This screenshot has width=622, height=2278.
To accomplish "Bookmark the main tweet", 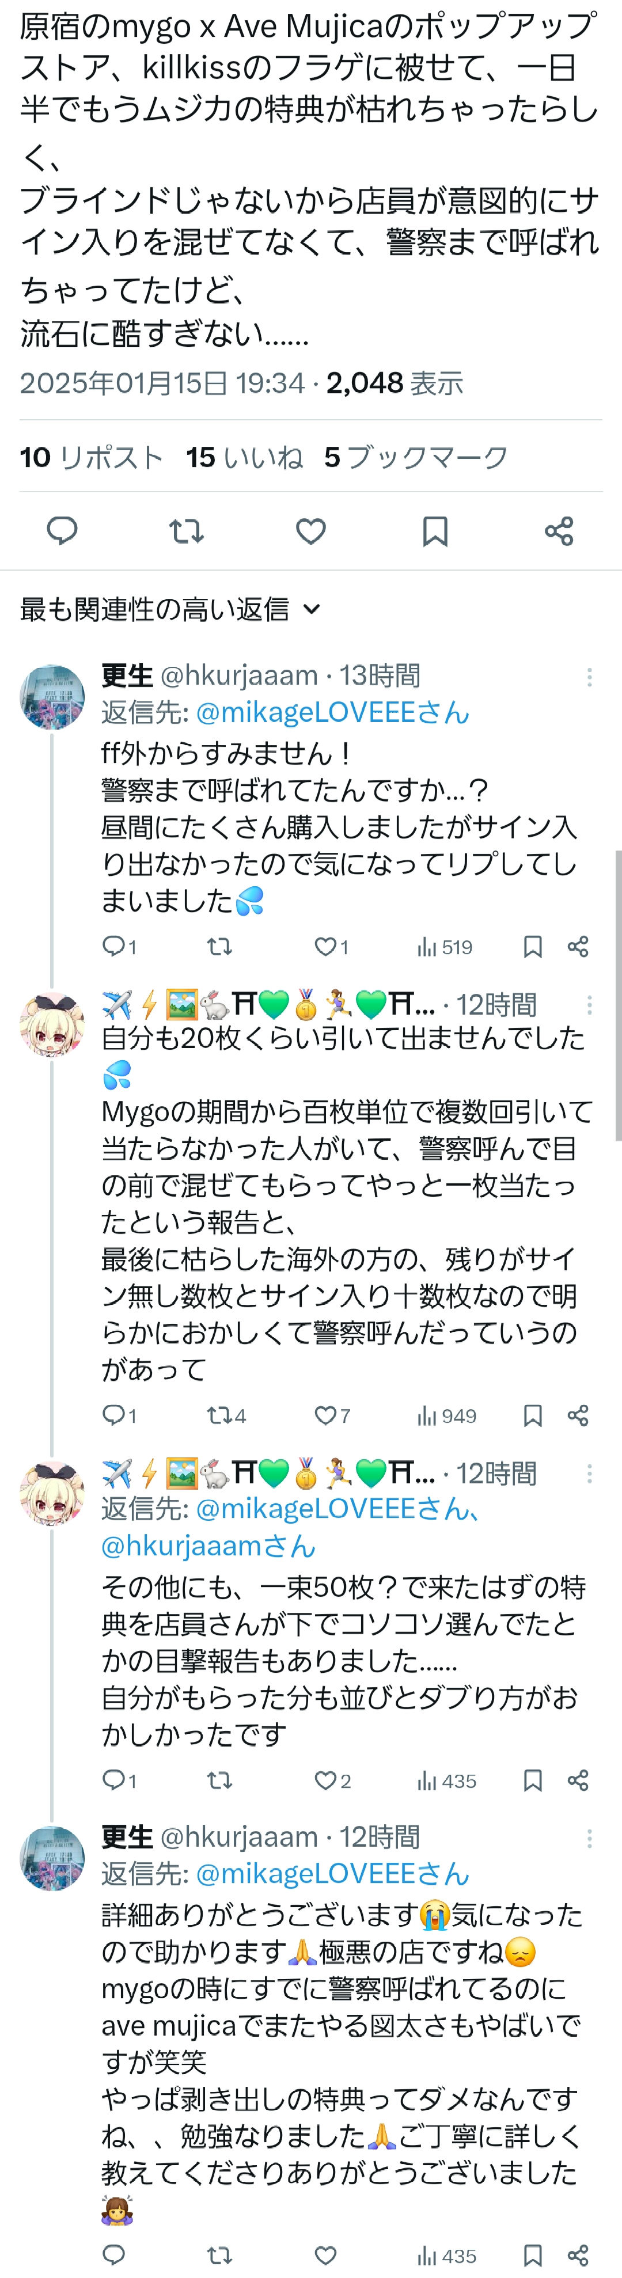I will click(434, 530).
